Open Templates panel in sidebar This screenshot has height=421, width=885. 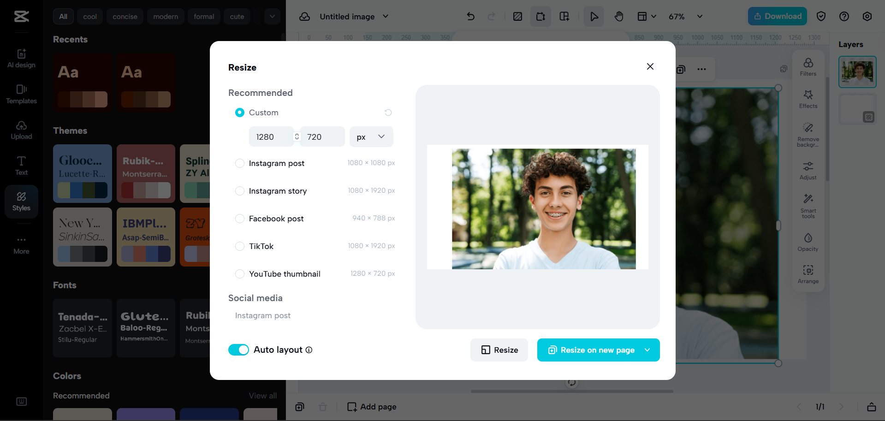pyautogui.click(x=21, y=94)
